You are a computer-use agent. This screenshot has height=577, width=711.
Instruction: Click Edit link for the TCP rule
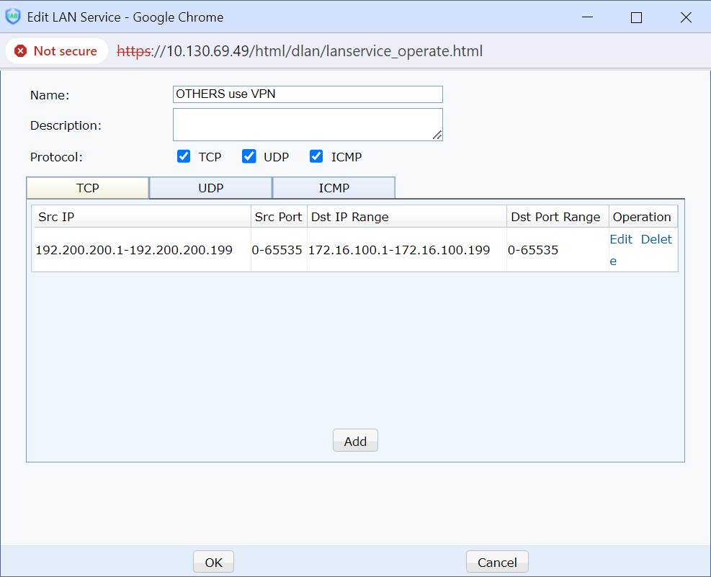coord(620,239)
